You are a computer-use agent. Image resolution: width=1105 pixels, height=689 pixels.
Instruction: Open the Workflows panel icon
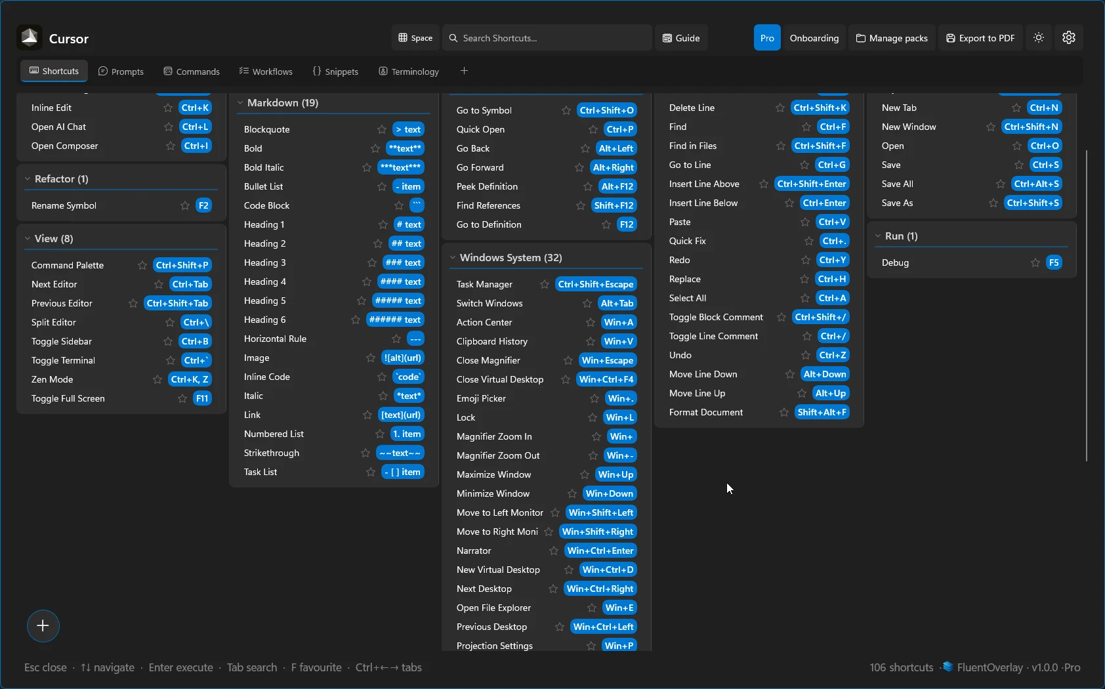point(242,71)
